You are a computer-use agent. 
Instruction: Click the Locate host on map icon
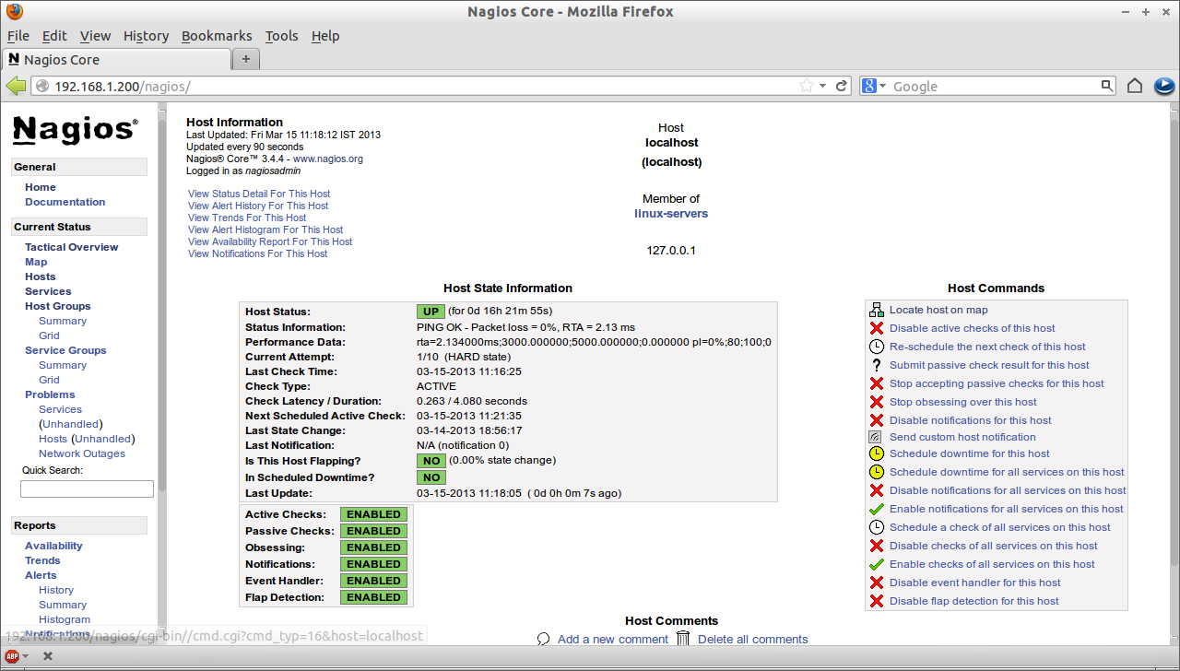point(875,309)
